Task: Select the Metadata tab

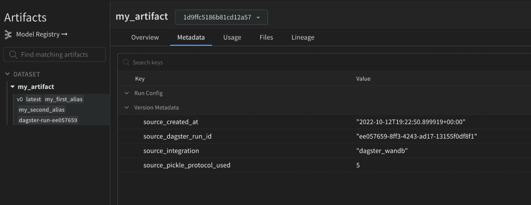Action: click(x=191, y=37)
